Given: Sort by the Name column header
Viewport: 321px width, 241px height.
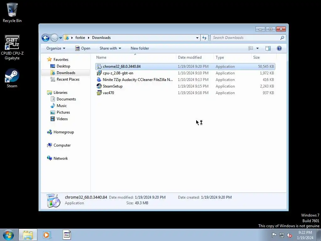Looking at the screenshot, I should (x=135, y=57).
